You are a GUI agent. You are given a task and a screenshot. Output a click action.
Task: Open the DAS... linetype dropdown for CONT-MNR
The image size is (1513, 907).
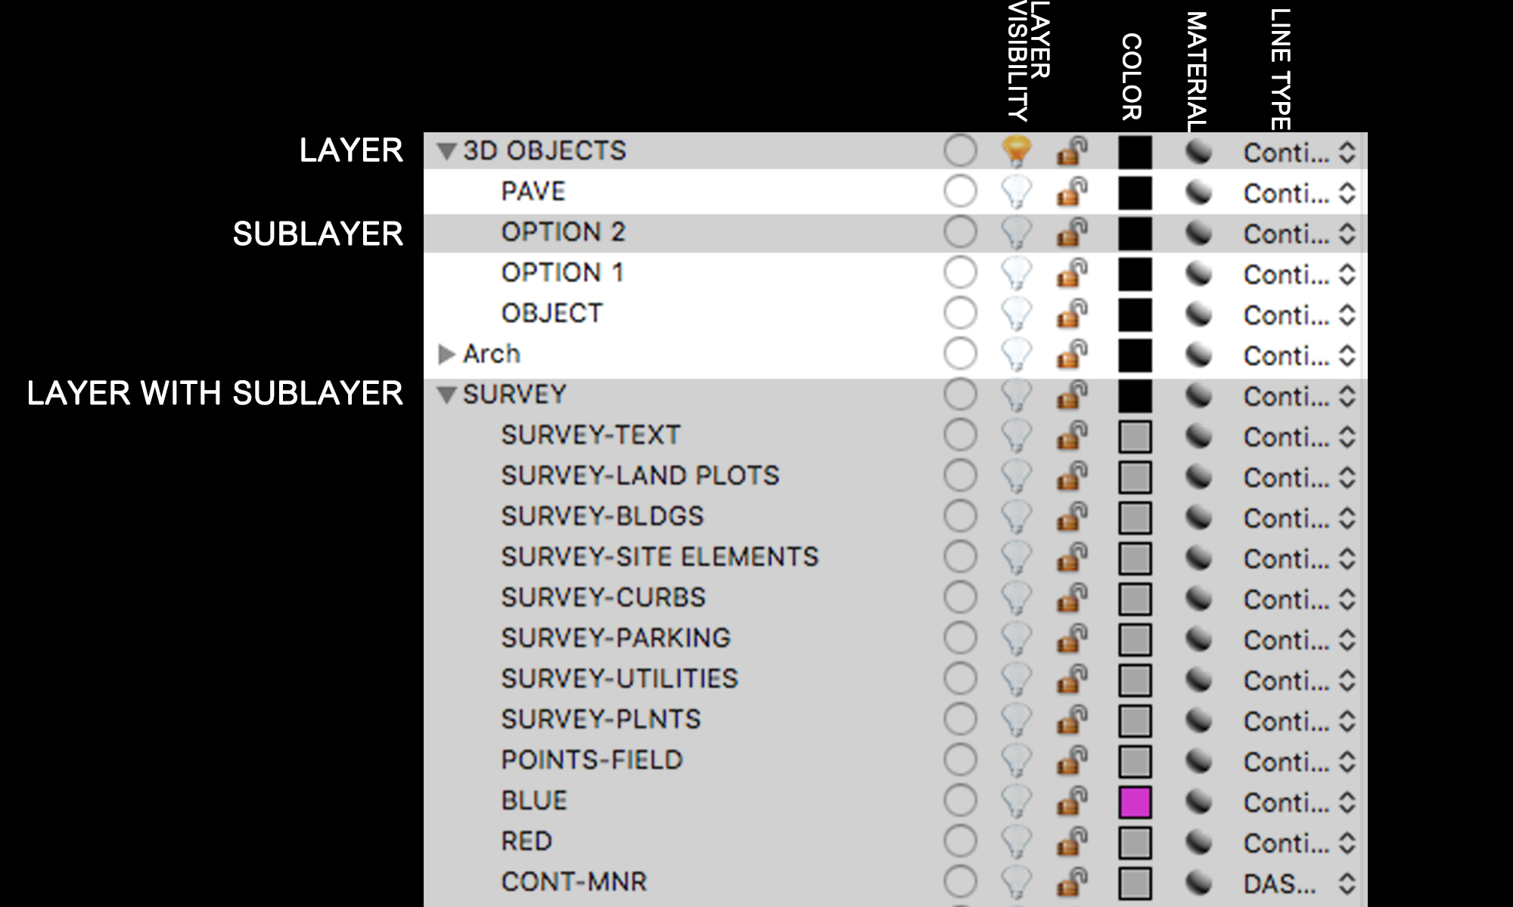click(1300, 884)
